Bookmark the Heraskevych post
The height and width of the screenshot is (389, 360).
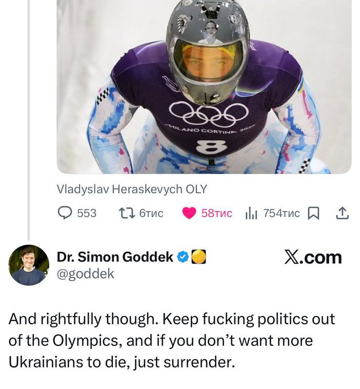(x=312, y=213)
